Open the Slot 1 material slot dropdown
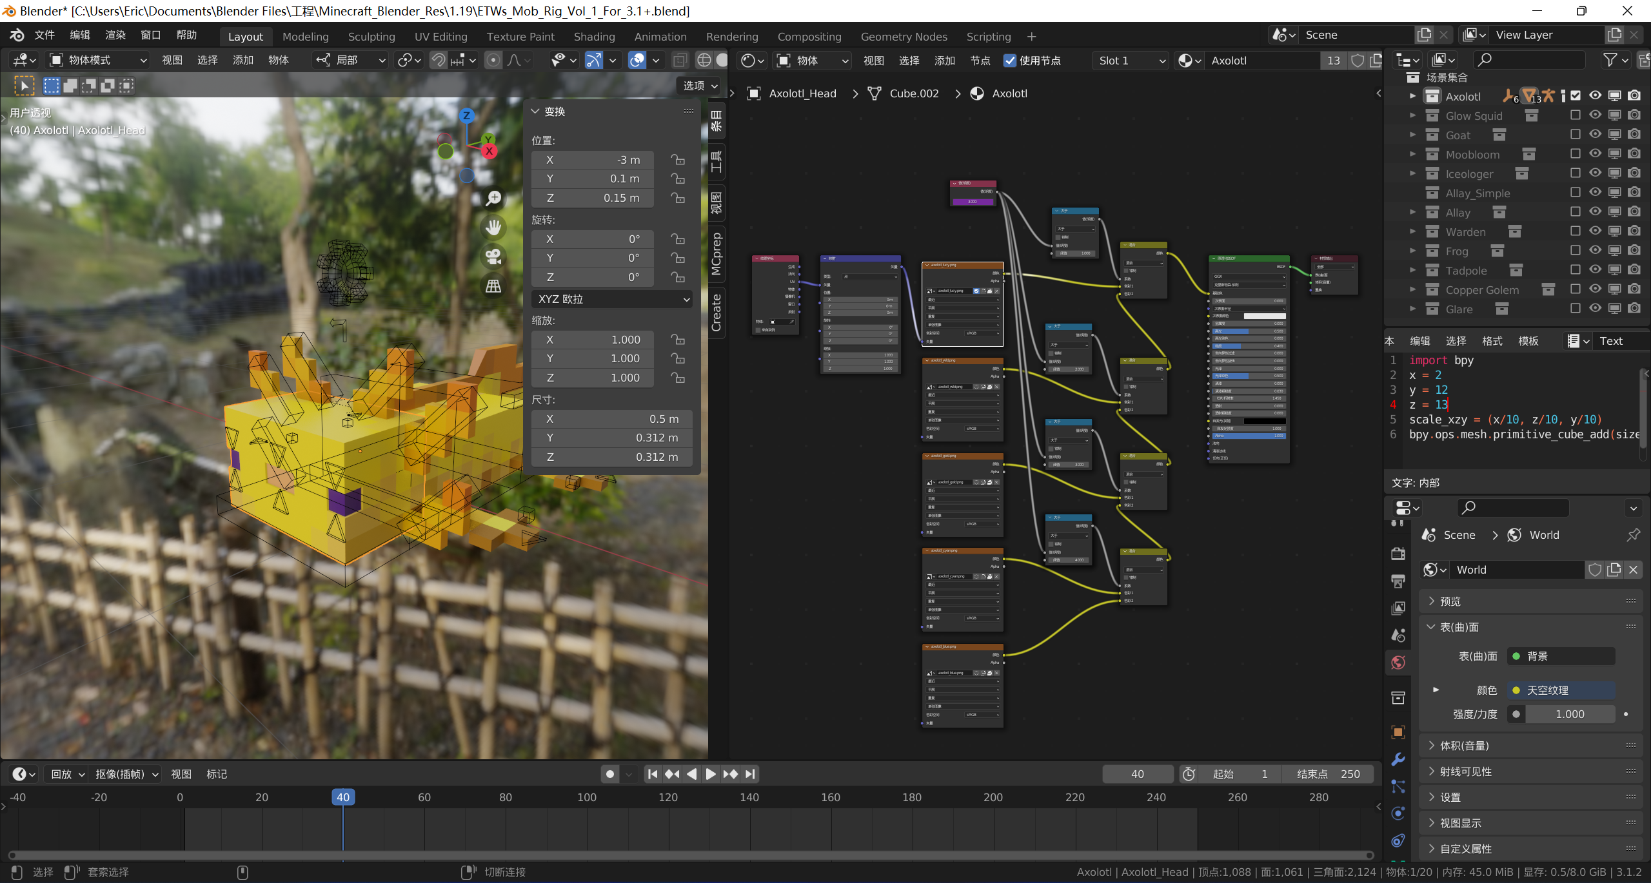Image resolution: width=1651 pixels, height=883 pixels. point(1131,61)
